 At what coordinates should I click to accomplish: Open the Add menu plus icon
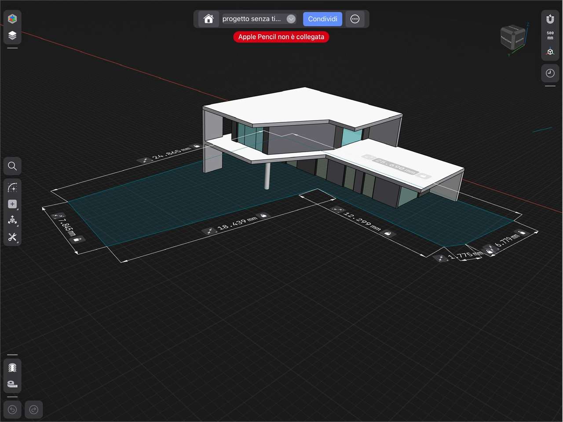12,204
